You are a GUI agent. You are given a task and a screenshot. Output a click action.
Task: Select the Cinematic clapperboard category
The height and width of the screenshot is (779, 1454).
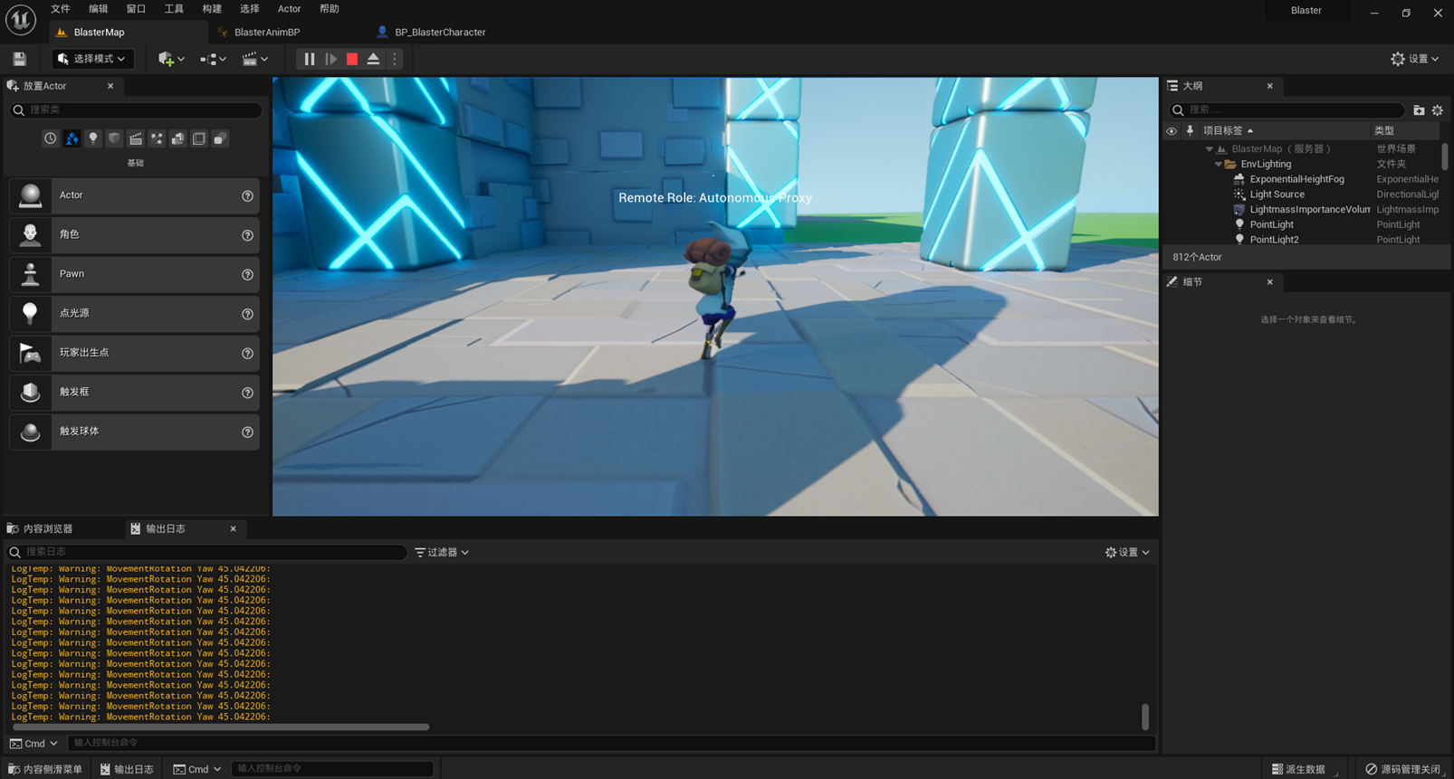(x=135, y=138)
